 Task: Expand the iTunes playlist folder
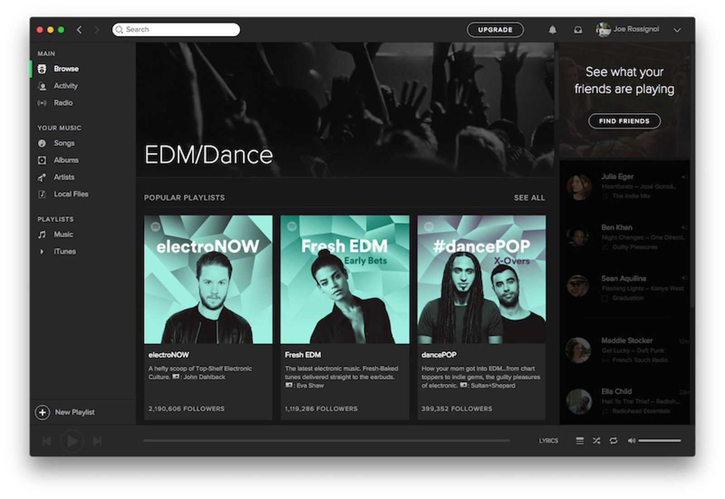pyautogui.click(x=42, y=252)
